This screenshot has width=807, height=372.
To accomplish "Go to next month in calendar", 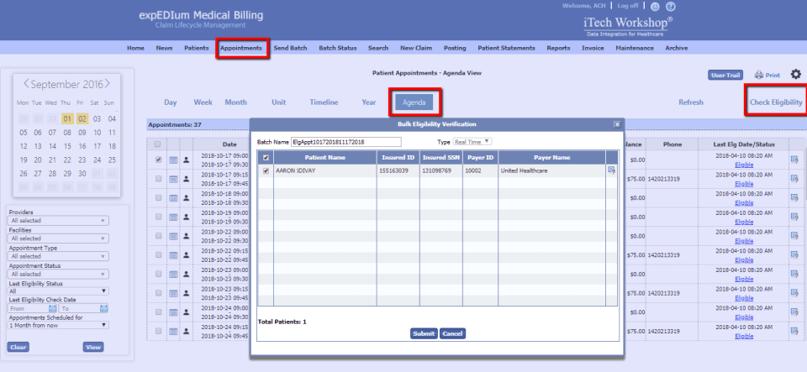I will click(x=108, y=83).
